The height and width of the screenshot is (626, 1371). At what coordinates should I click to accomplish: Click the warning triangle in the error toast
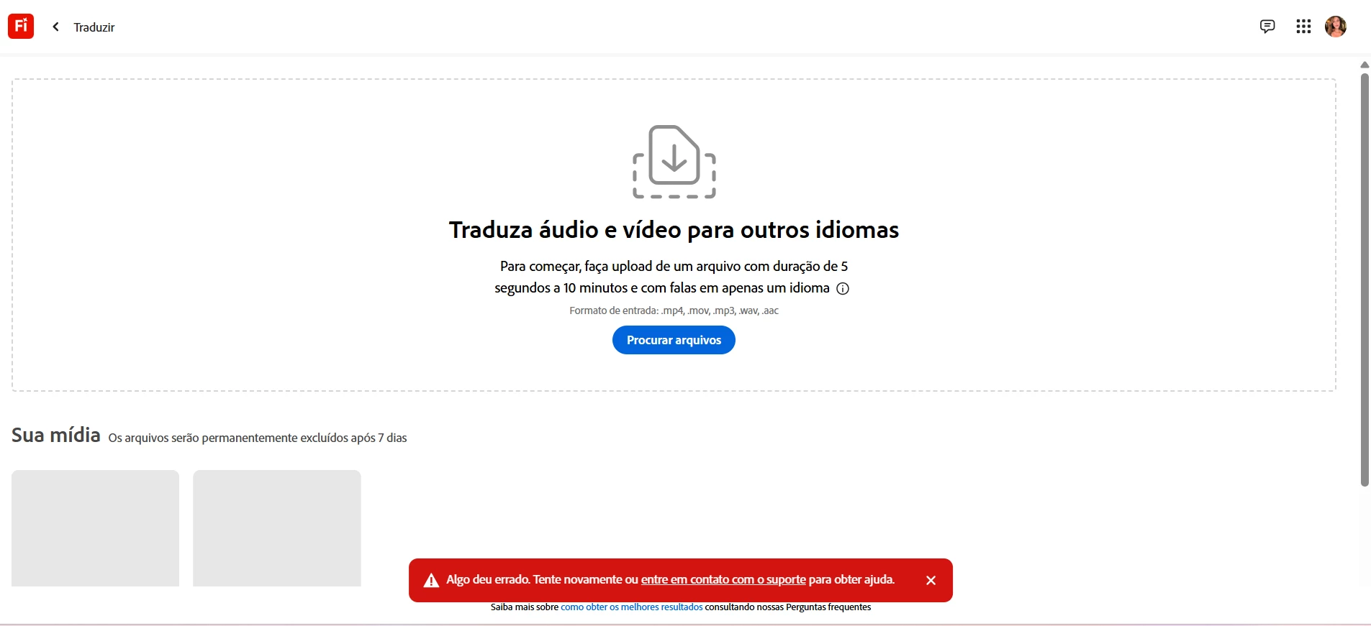pyautogui.click(x=431, y=581)
